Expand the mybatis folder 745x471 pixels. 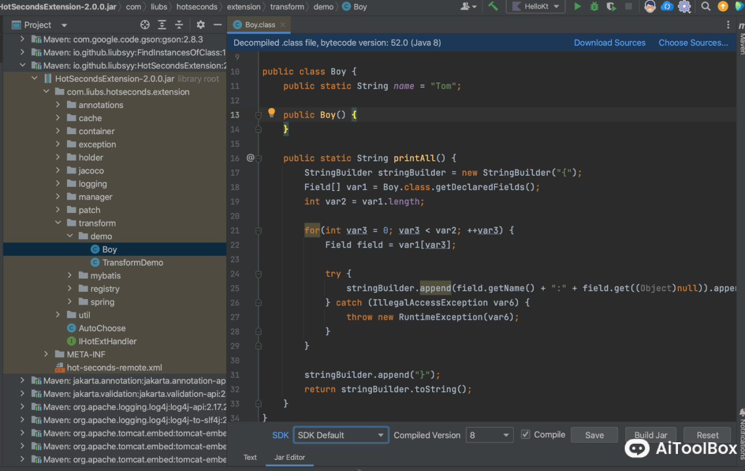click(x=70, y=275)
